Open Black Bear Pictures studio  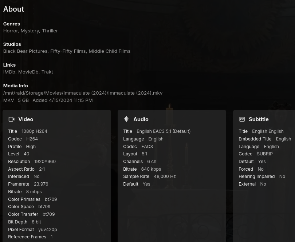(25, 51)
